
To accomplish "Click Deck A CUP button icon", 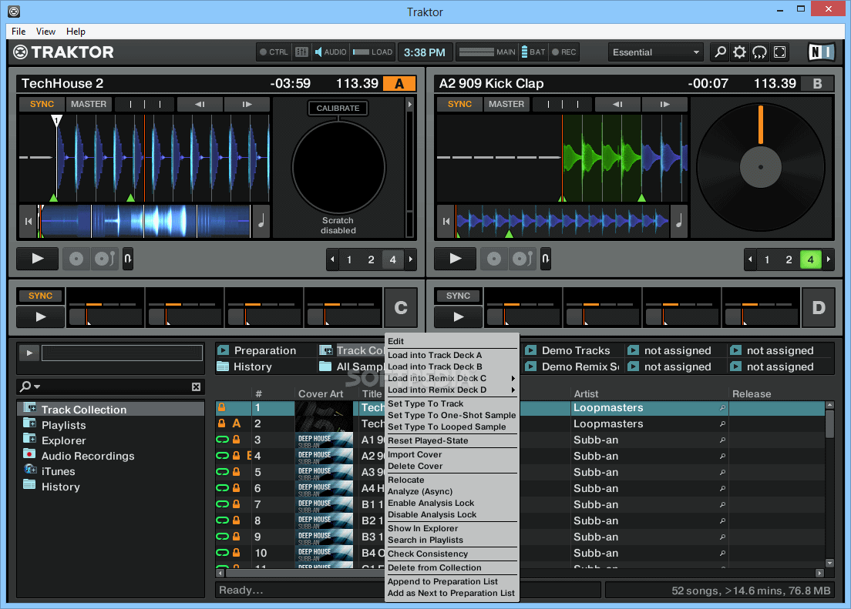I will point(105,259).
